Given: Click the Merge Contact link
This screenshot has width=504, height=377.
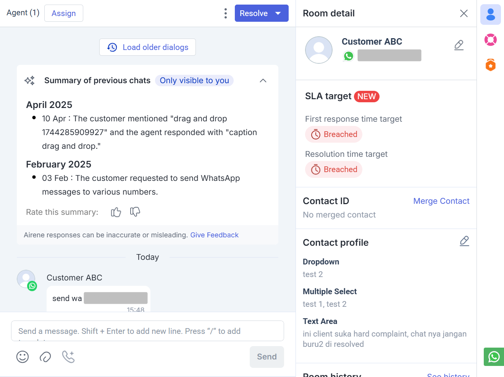Looking at the screenshot, I should click(x=441, y=201).
